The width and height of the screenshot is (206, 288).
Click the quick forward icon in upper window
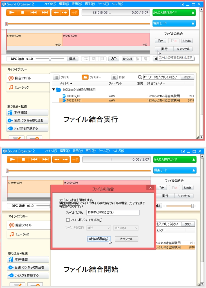pyautogui.click(x=65, y=12)
